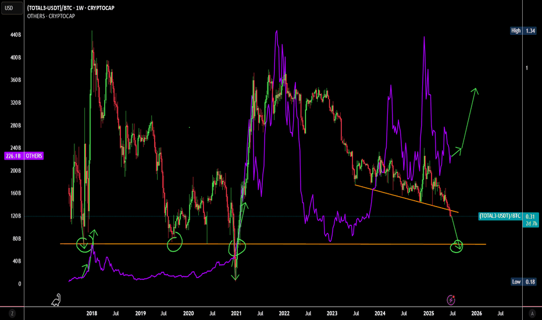Click the 160B price scale label
The width and height of the screenshot is (542, 320).
pyautogui.click(x=16, y=193)
